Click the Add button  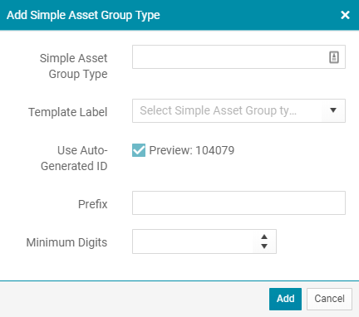click(285, 299)
